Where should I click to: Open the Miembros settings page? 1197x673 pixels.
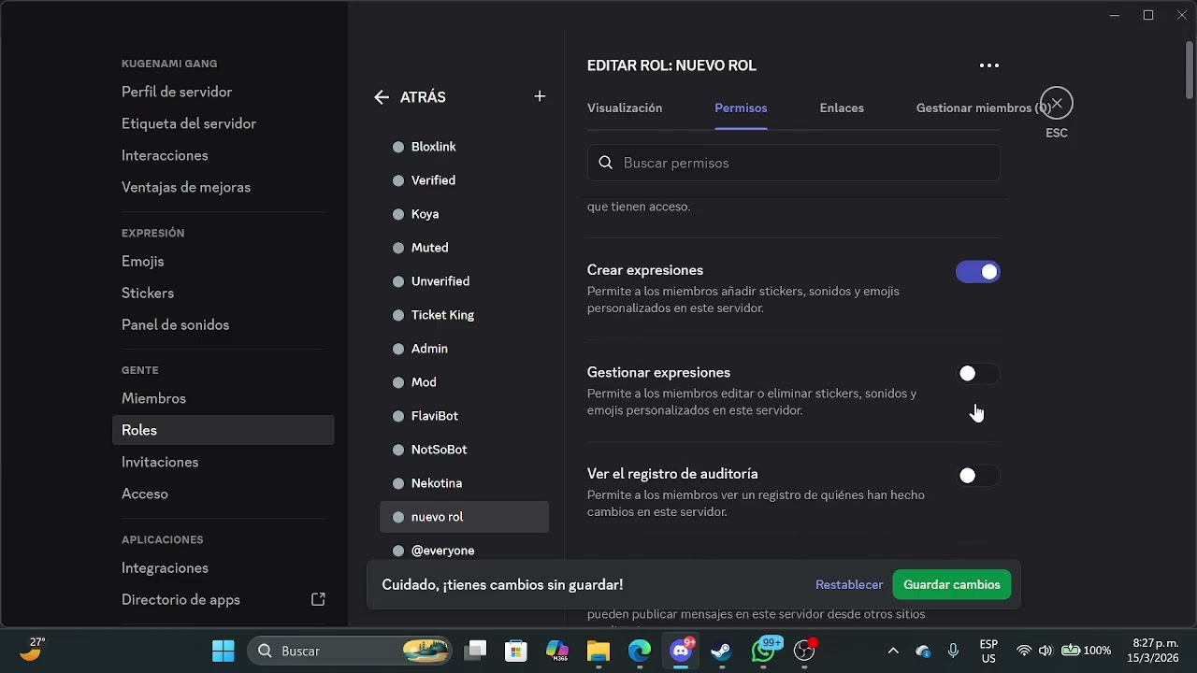pyautogui.click(x=153, y=398)
